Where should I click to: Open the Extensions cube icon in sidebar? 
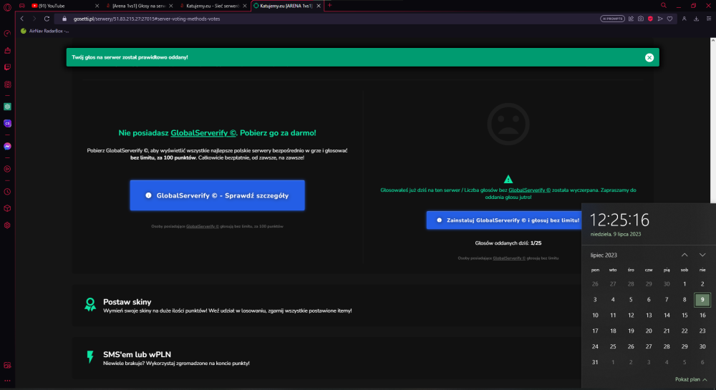[x=7, y=208]
